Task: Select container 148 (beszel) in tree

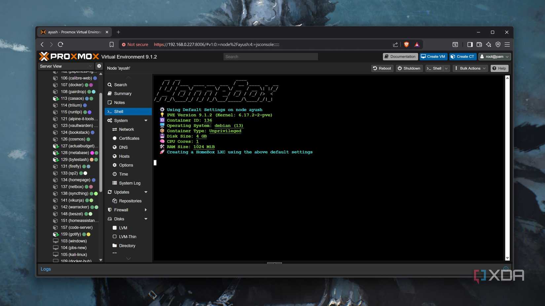Action: pos(72,214)
